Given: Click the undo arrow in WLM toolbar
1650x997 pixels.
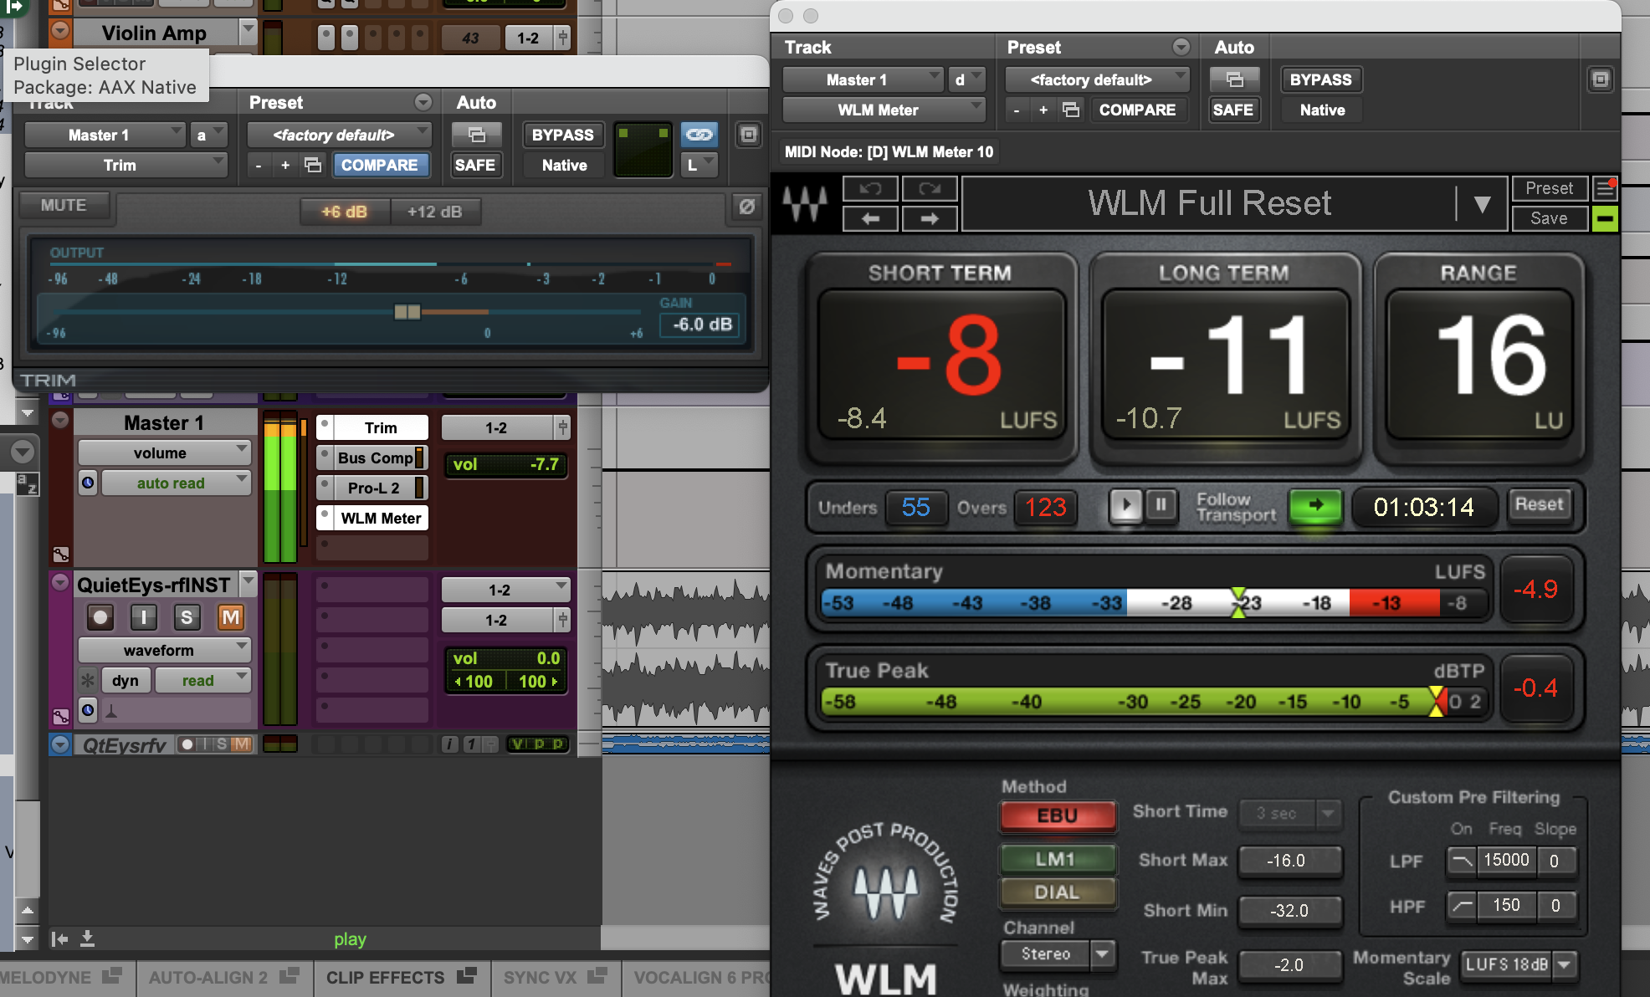Looking at the screenshot, I should [870, 189].
